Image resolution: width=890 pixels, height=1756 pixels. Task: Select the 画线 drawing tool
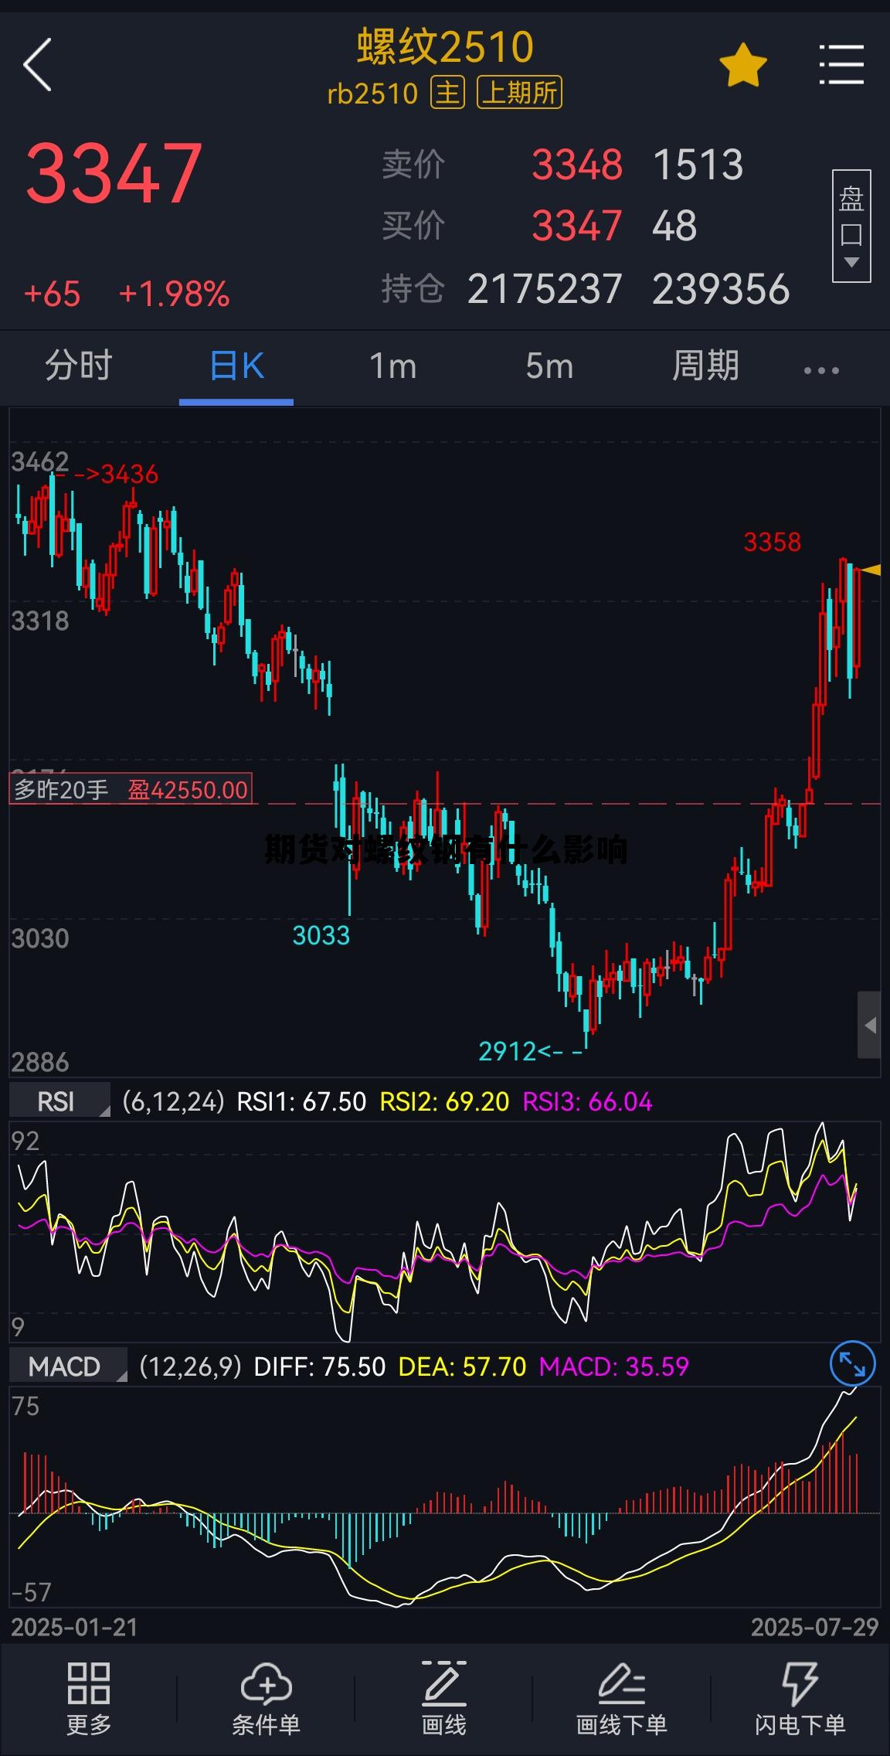(x=444, y=1698)
